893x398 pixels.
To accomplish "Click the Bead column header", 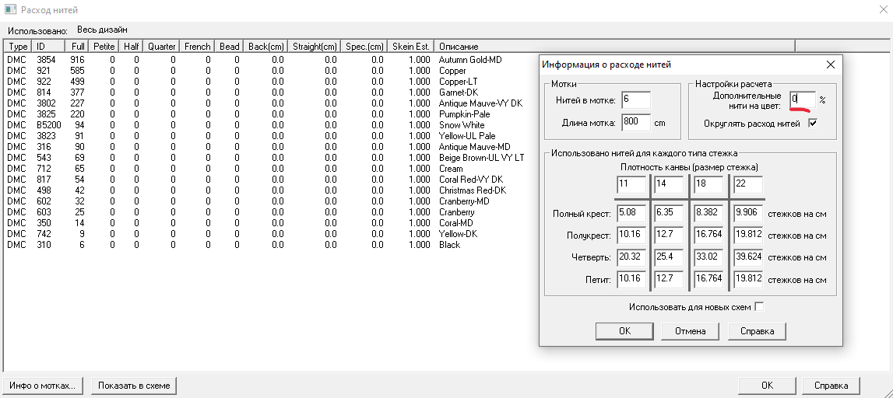I will tap(229, 47).
